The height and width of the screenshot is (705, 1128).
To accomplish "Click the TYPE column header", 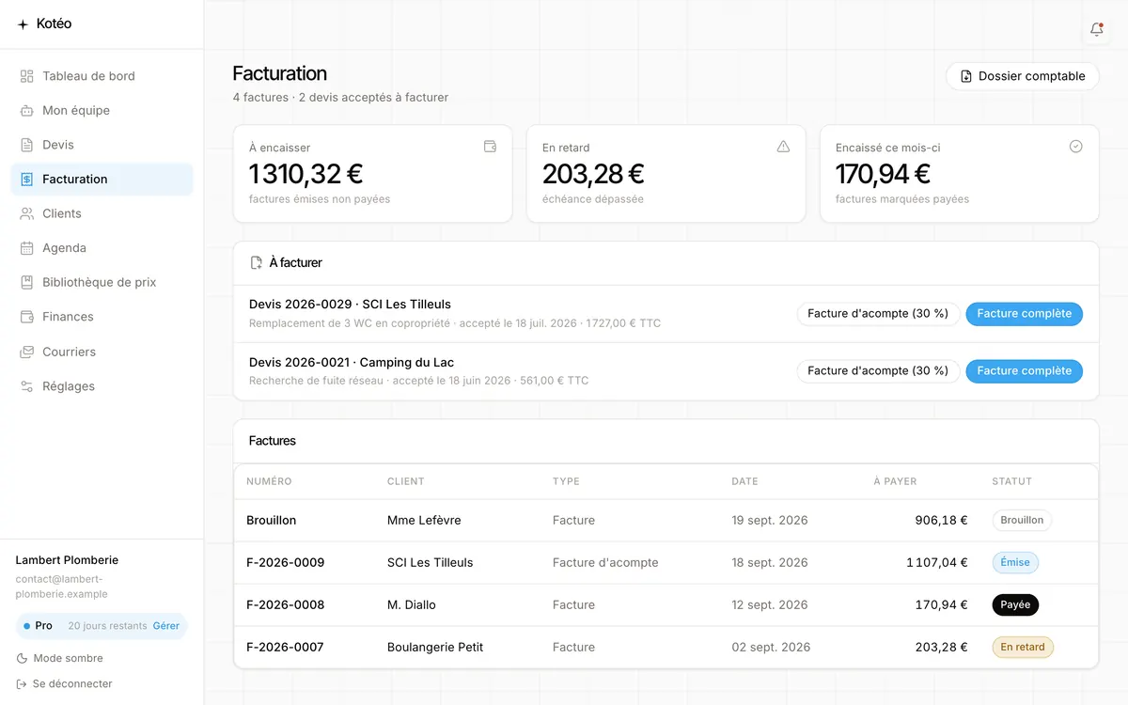I will pos(566,481).
